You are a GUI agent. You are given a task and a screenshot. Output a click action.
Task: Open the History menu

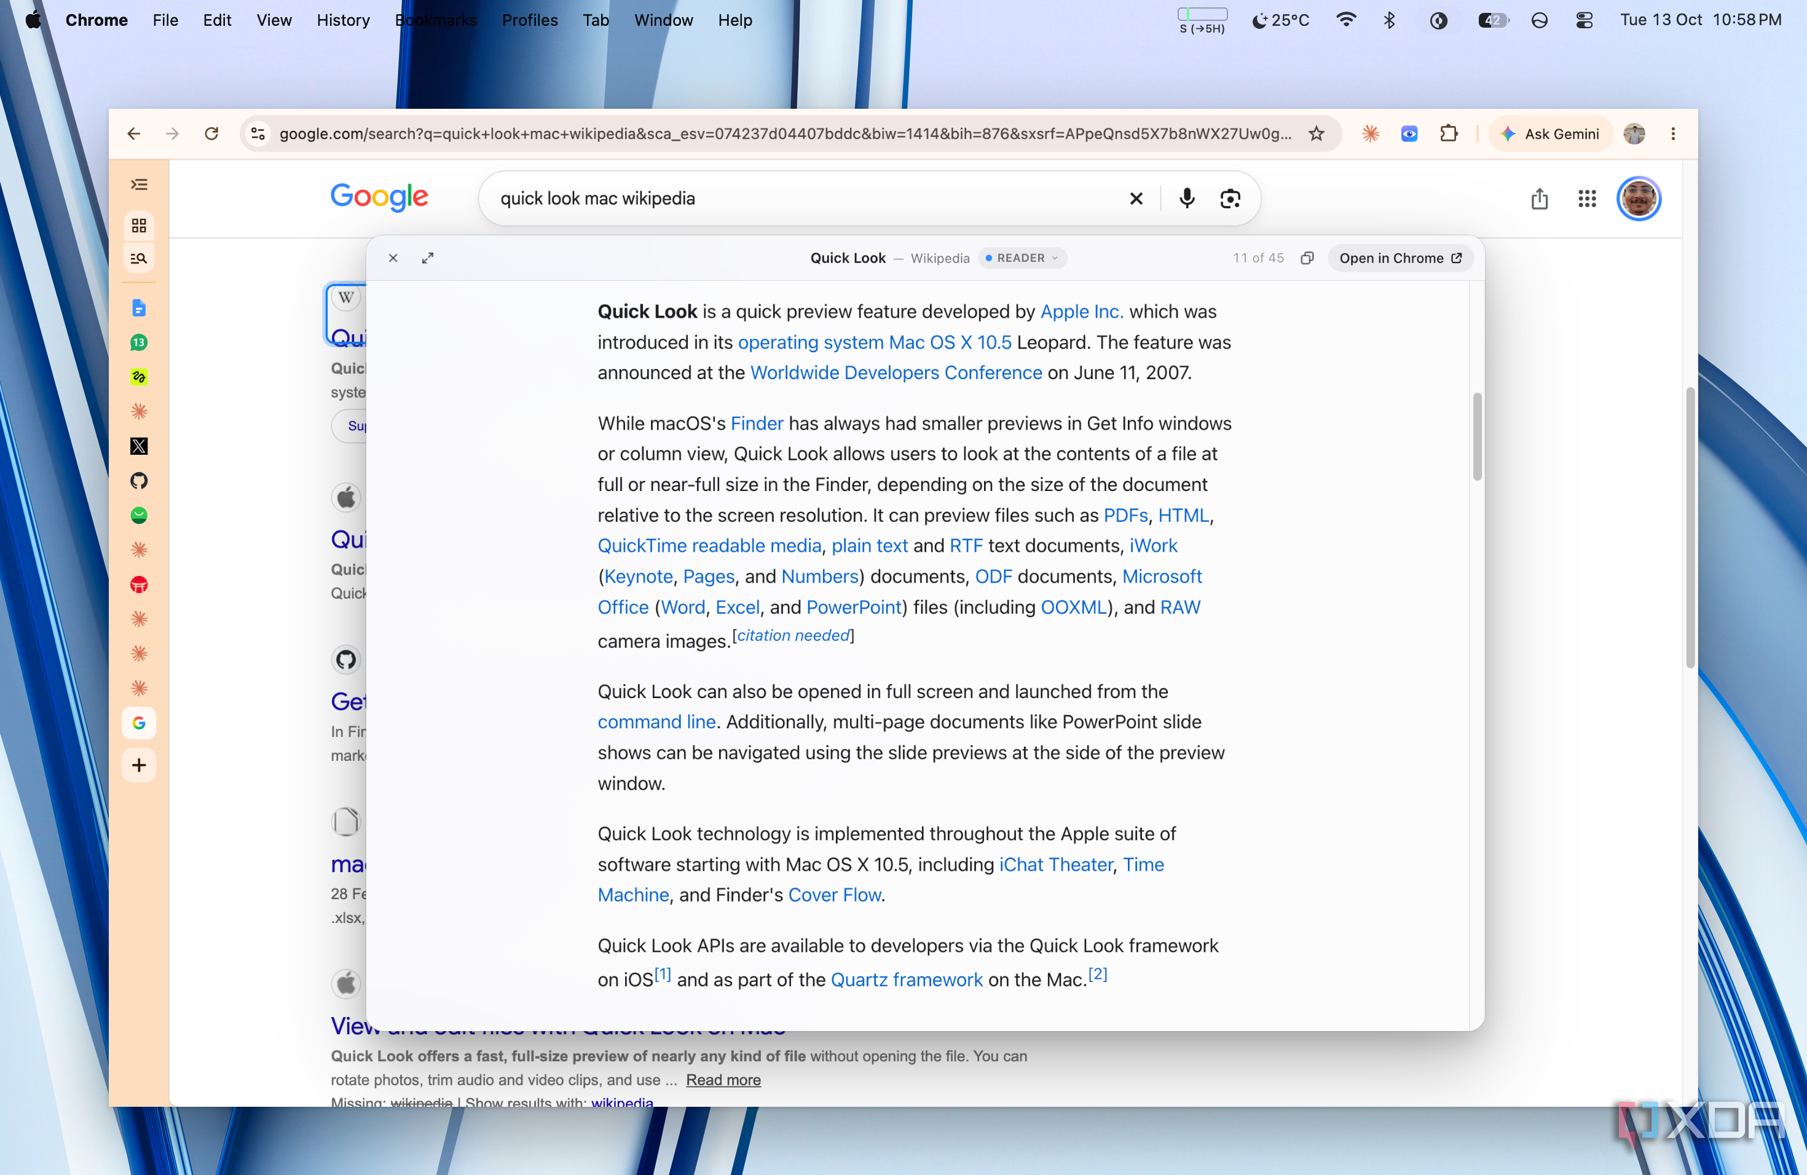point(343,20)
